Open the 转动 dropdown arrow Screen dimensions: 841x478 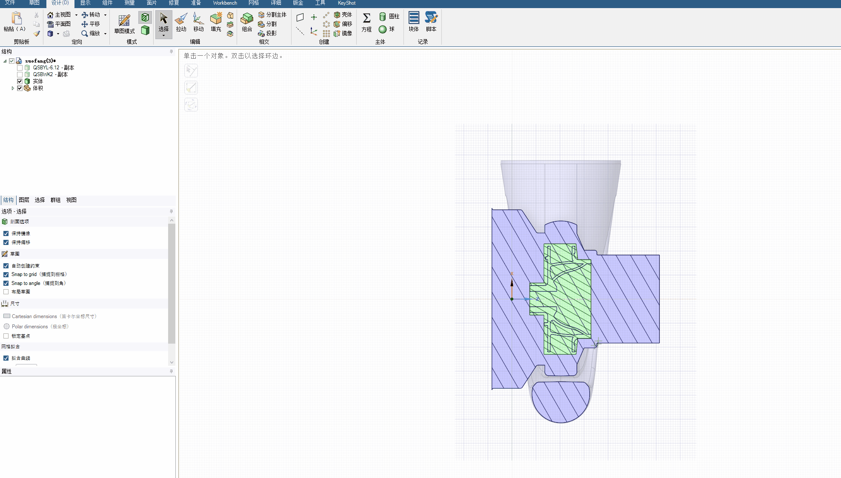[x=105, y=15]
